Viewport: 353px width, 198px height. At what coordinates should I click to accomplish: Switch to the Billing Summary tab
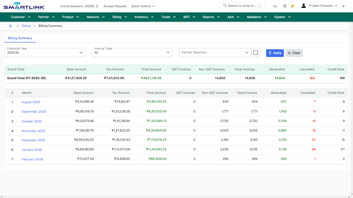(20, 38)
